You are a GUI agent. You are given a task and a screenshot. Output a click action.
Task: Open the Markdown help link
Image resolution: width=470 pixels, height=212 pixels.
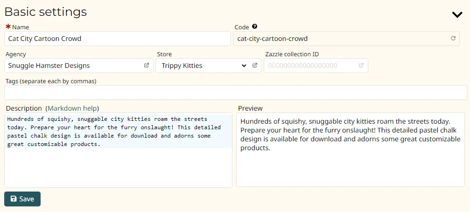pos(72,108)
